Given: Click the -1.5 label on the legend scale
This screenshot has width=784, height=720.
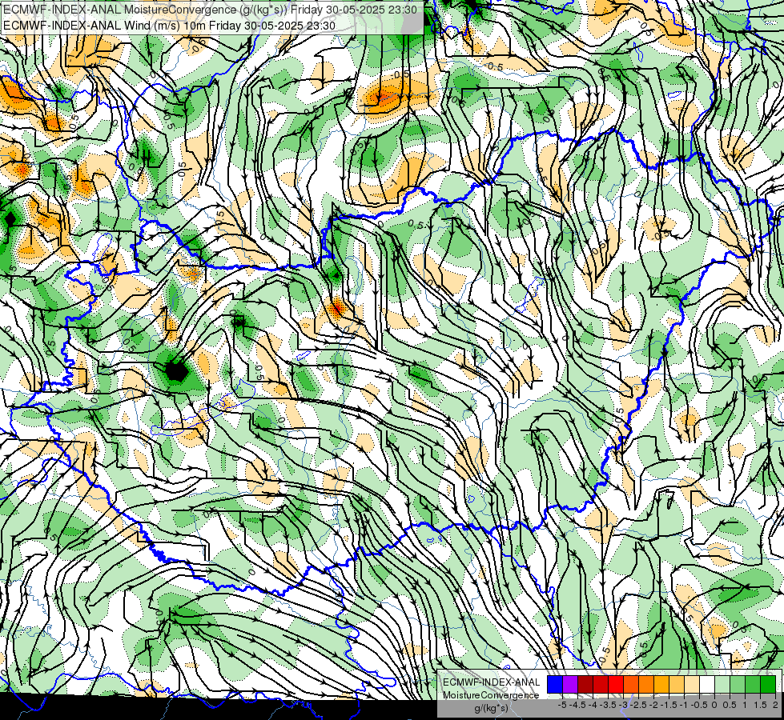Looking at the screenshot, I should tap(669, 705).
